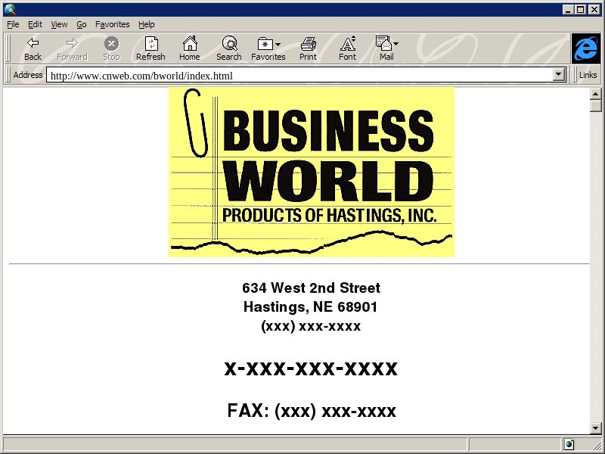
Task: Print the page with Print icon
Action: click(308, 48)
